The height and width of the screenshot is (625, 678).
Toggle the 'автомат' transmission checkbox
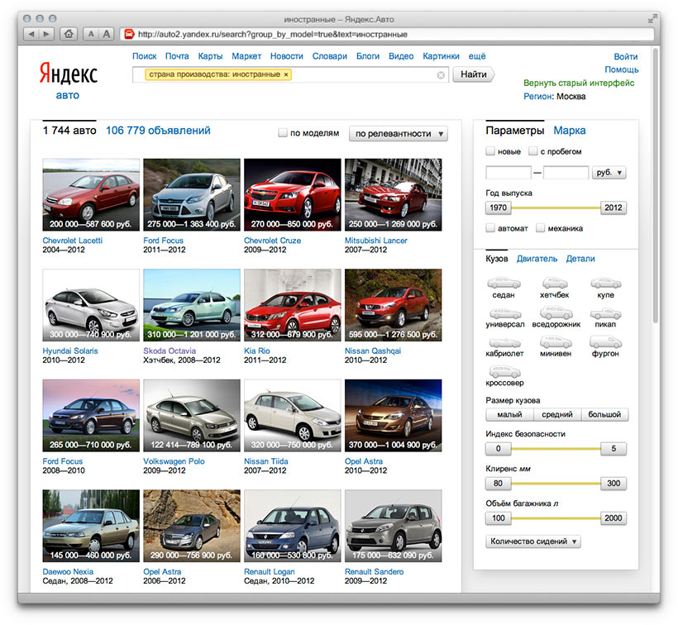pyautogui.click(x=491, y=228)
